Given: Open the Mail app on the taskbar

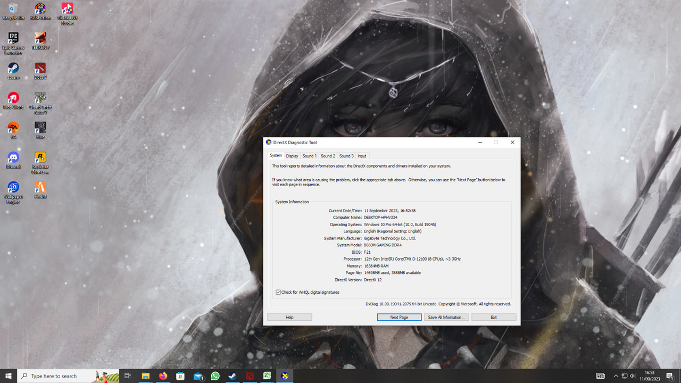Looking at the screenshot, I should [198, 376].
